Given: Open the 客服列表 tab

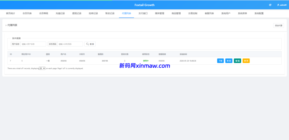Looking at the screenshot, I should click(209, 14).
